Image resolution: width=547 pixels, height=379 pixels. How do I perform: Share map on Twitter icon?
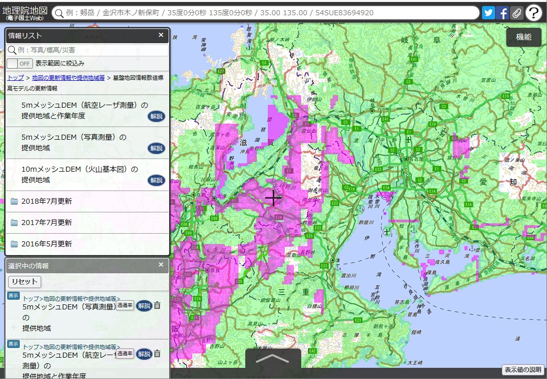(x=489, y=13)
